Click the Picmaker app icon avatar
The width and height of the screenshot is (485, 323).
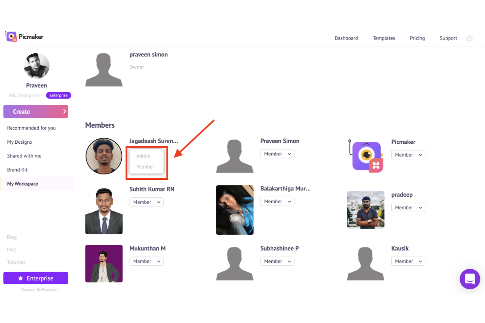pyautogui.click(x=365, y=156)
